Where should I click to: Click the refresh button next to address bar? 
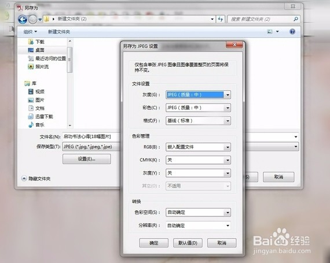tap(221, 19)
